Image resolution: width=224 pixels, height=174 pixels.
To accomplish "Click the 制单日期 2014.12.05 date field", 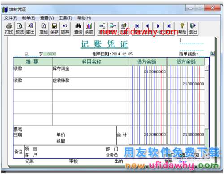I will tap(122, 54).
